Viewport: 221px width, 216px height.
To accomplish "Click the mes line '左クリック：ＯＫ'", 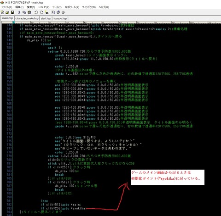I will click(x=98, y=145).
